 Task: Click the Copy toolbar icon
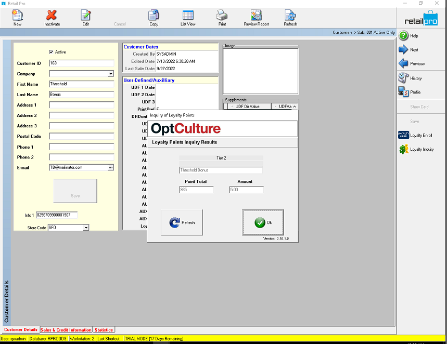tap(154, 15)
